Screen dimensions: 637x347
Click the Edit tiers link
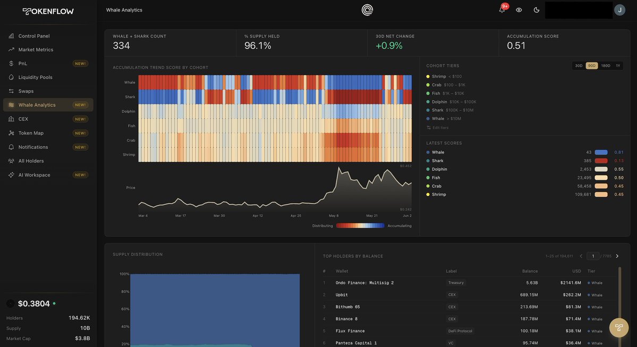(438, 127)
